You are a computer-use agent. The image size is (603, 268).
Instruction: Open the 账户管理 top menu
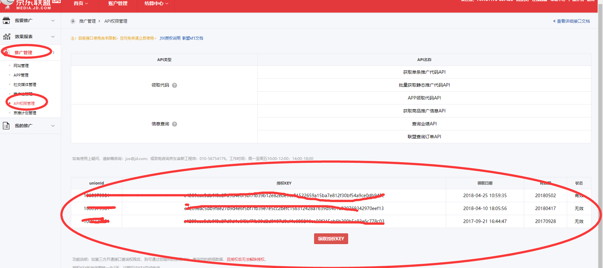pos(118,3)
